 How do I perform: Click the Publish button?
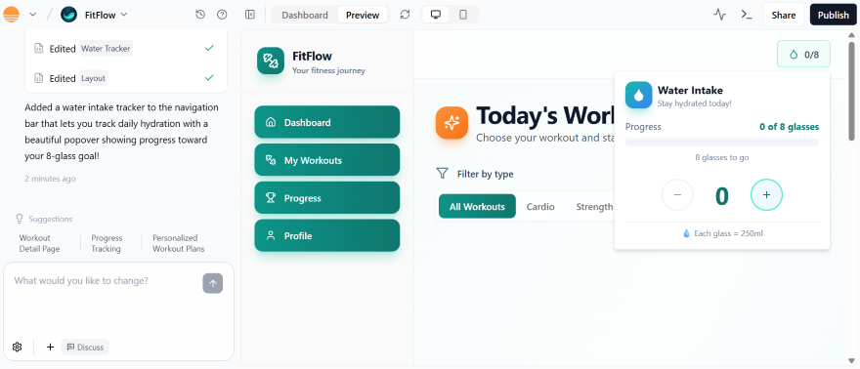pyautogui.click(x=833, y=15)
